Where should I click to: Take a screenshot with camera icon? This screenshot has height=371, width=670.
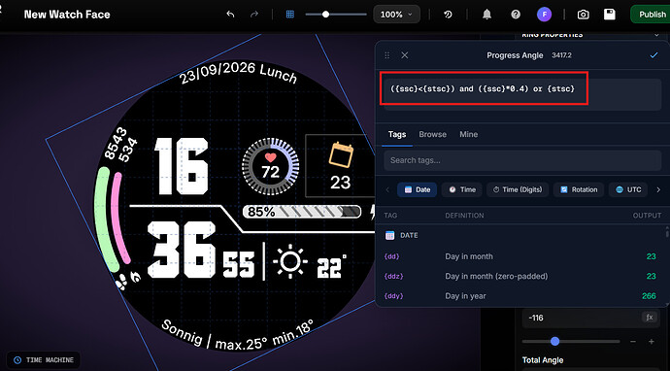583,15
